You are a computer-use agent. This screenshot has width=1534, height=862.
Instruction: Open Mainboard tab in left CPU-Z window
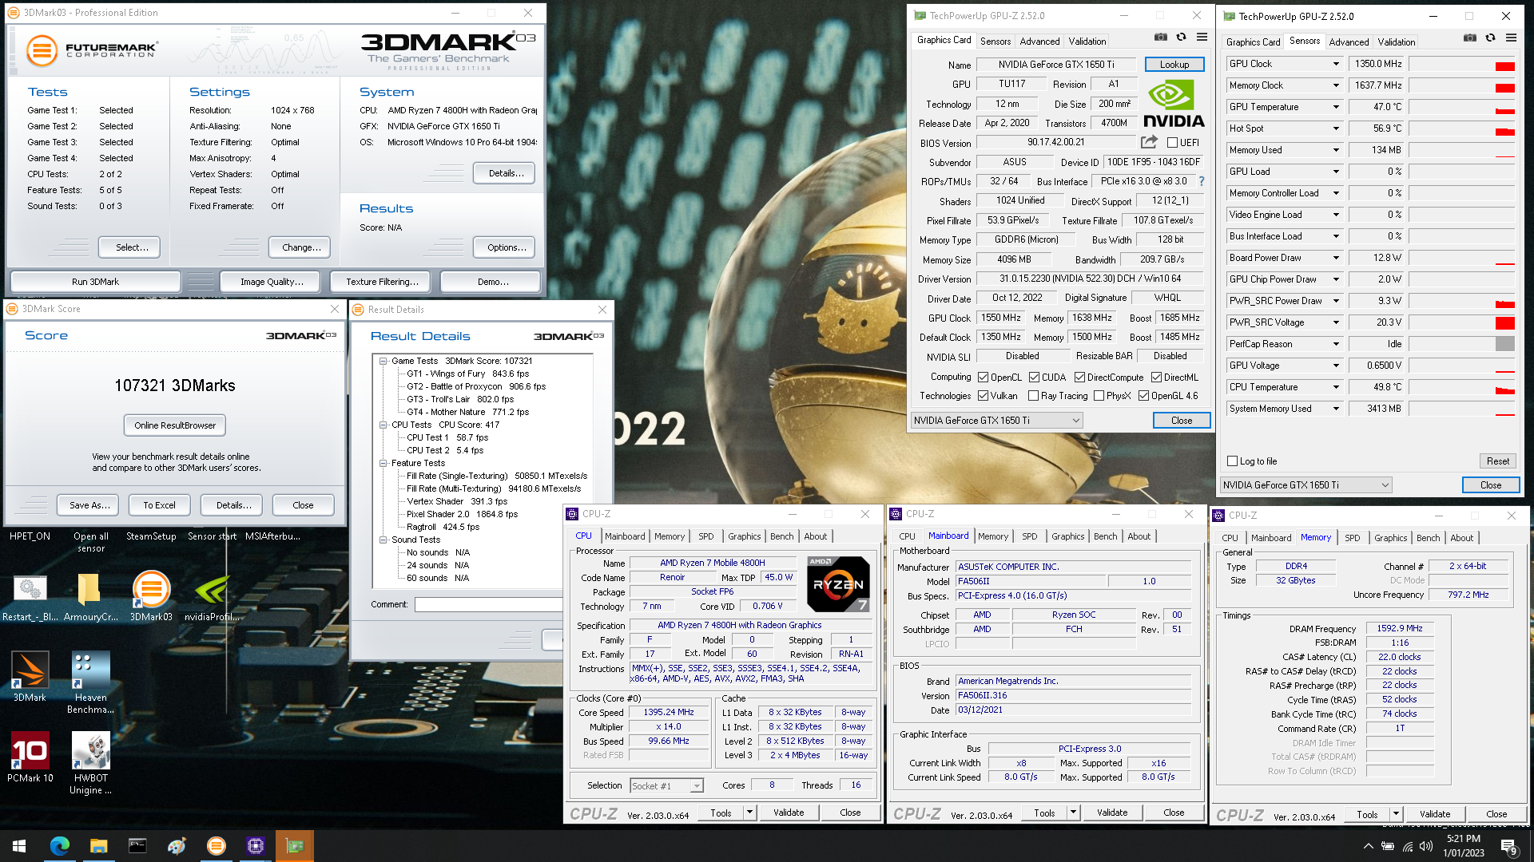(x=625, y=536)
